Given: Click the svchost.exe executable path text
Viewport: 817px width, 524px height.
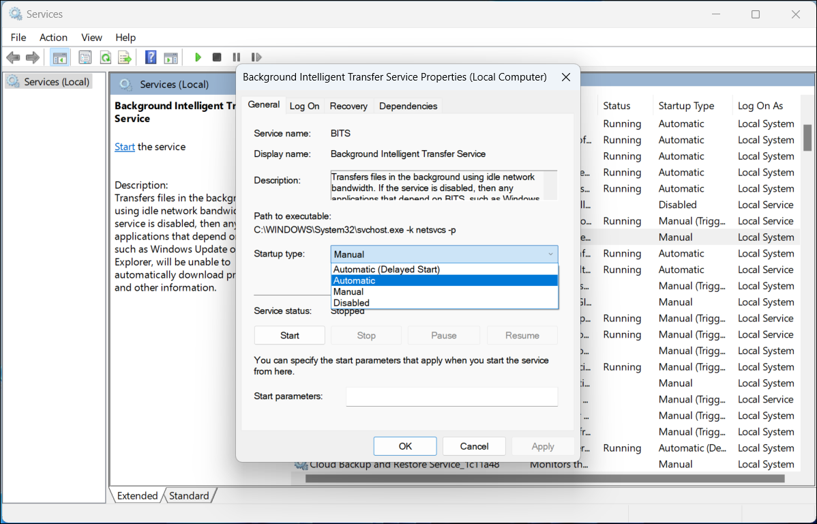Looking at the screenshot, I should click(355, 230).
